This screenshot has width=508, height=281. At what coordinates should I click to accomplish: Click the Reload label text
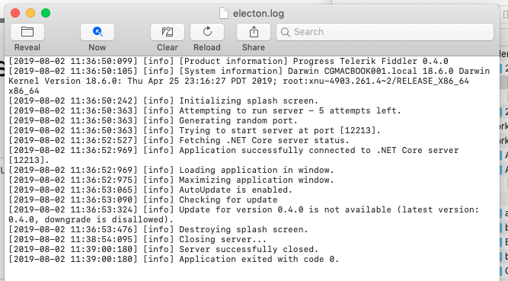(x=207, y=47)
